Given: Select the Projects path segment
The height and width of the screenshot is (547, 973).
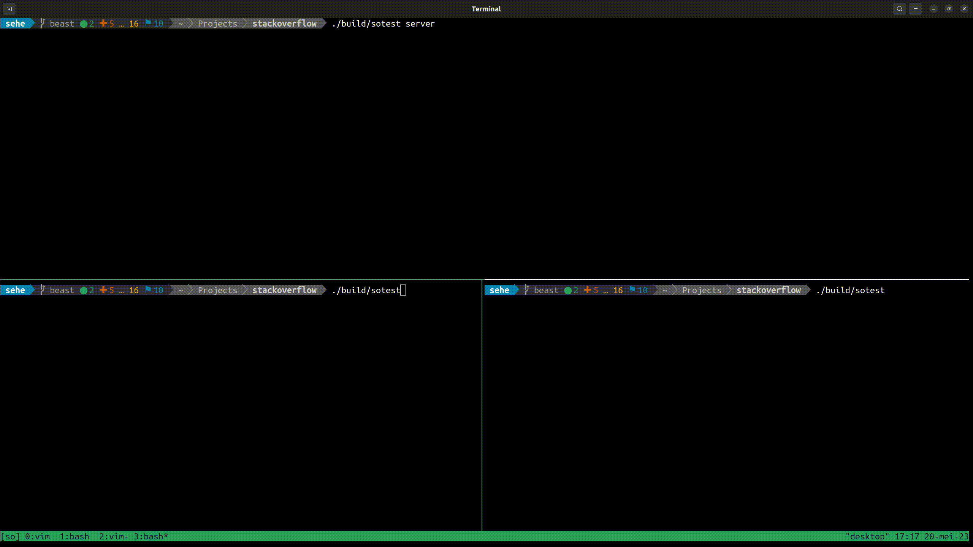Looking at the screenshot, I should 217,24.
